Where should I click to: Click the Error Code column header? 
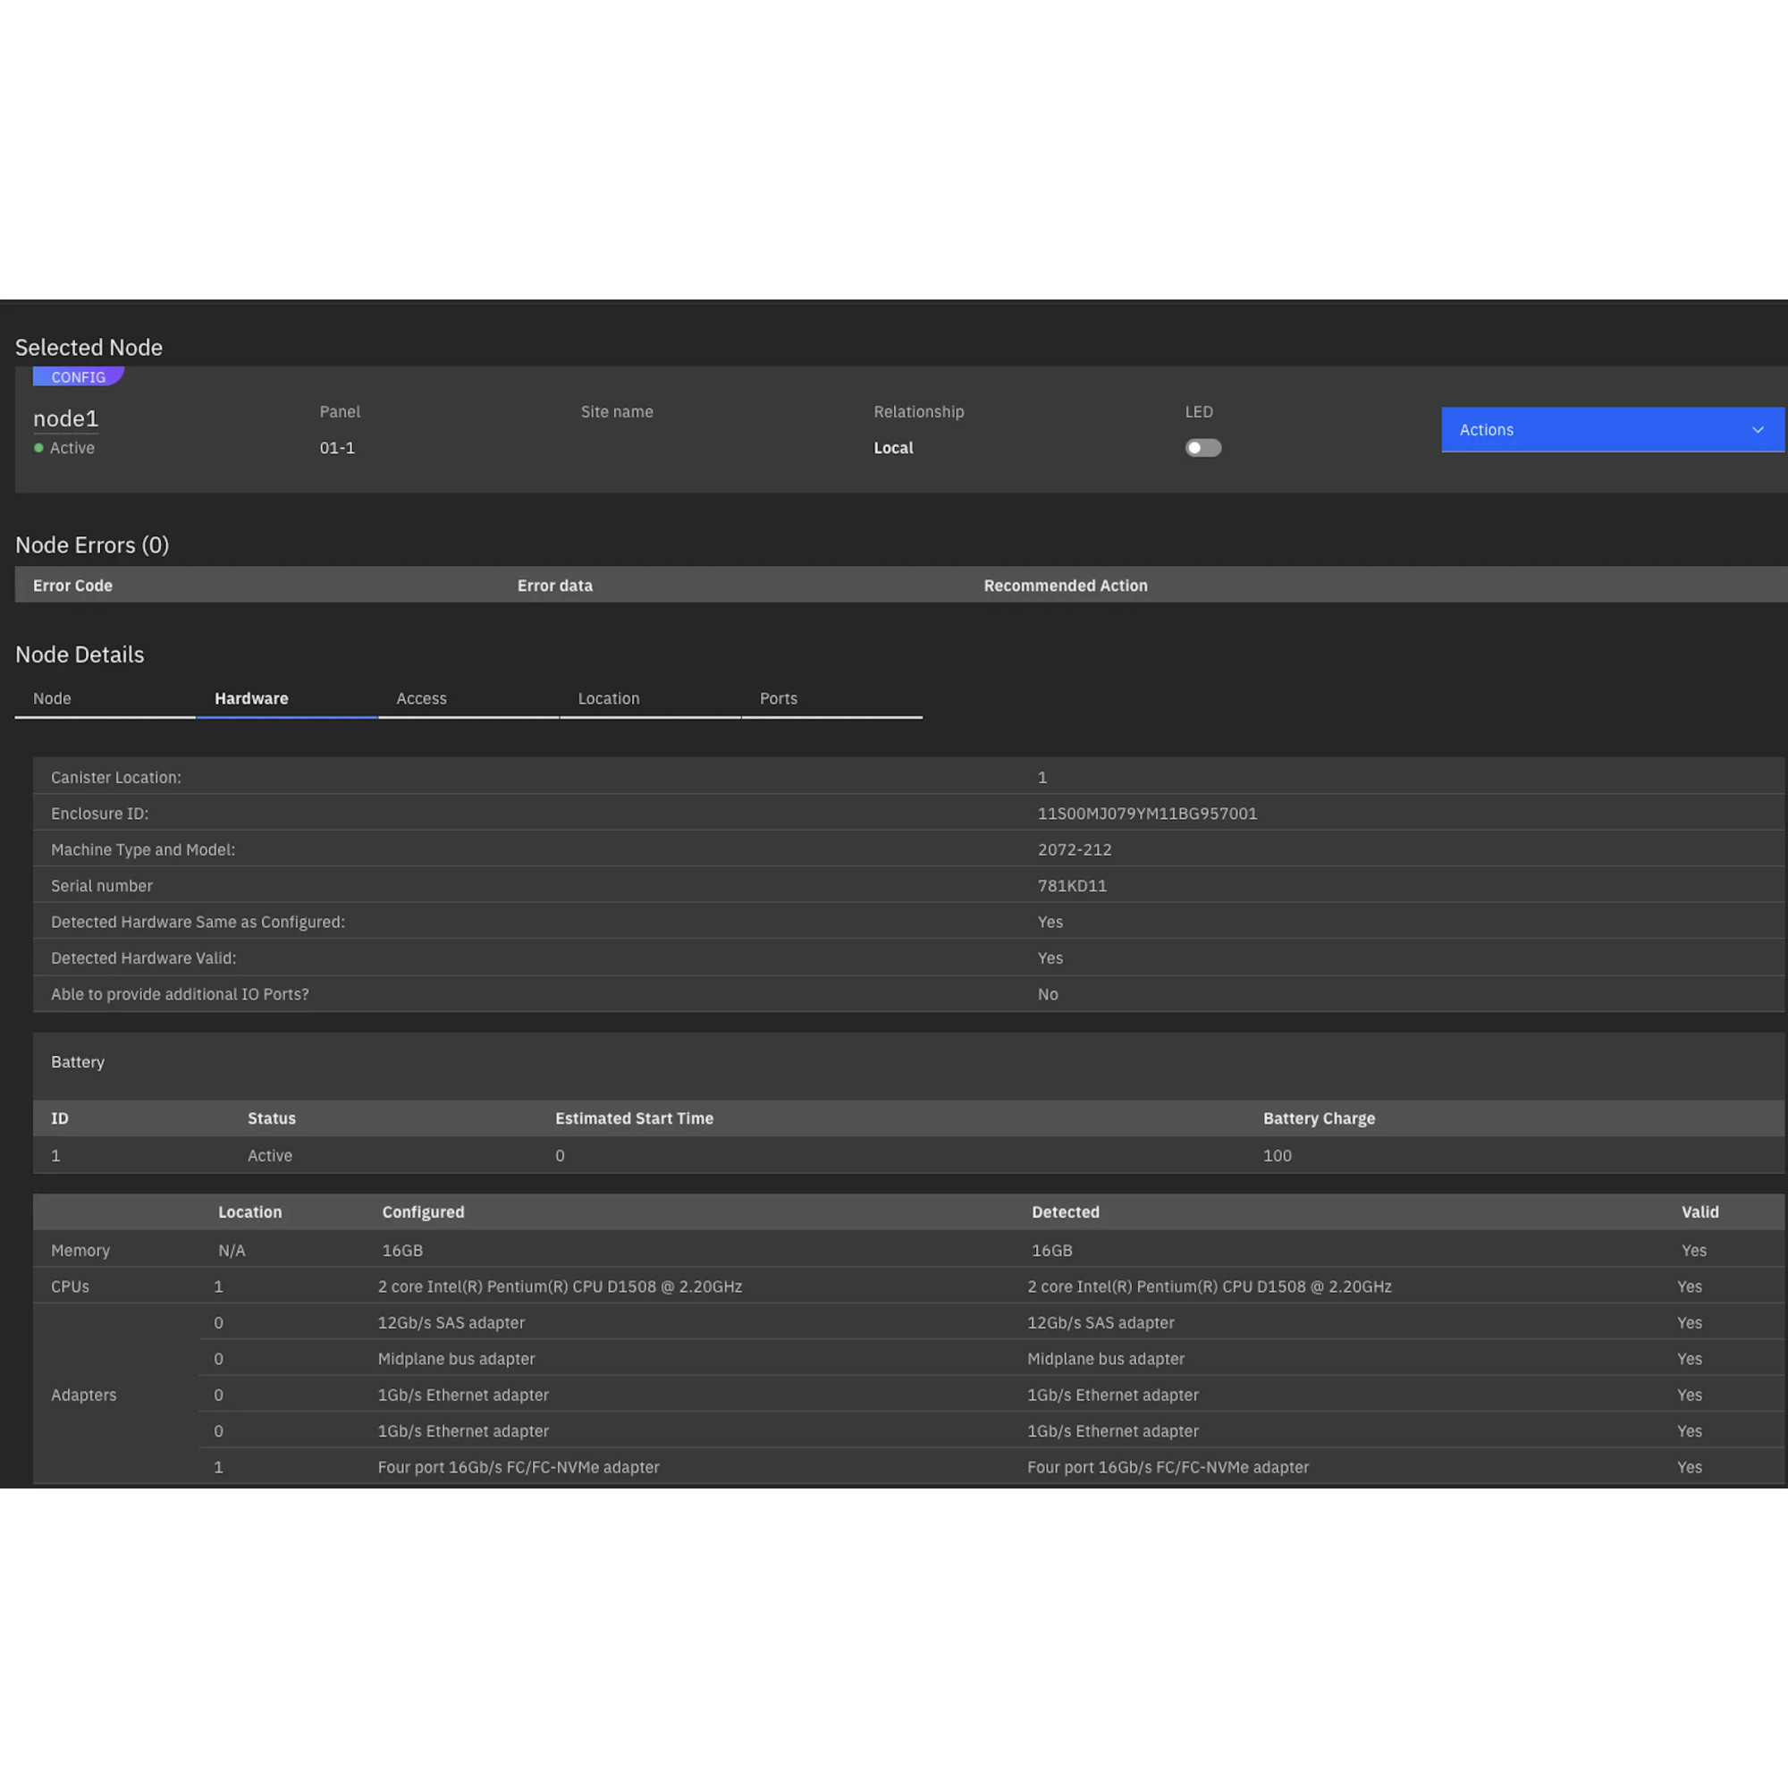point(73,586)
